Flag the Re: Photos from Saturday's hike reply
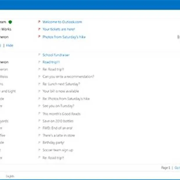180x180 pixels. [x=39, y=98]
